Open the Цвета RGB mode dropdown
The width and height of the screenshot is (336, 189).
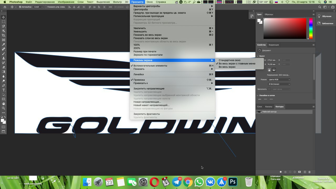tap(279, 80)
